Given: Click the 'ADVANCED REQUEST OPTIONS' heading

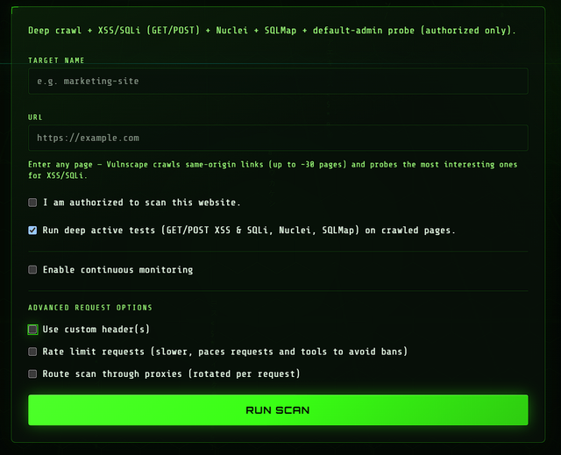Looking at the screenshot, I should [90, 308].
